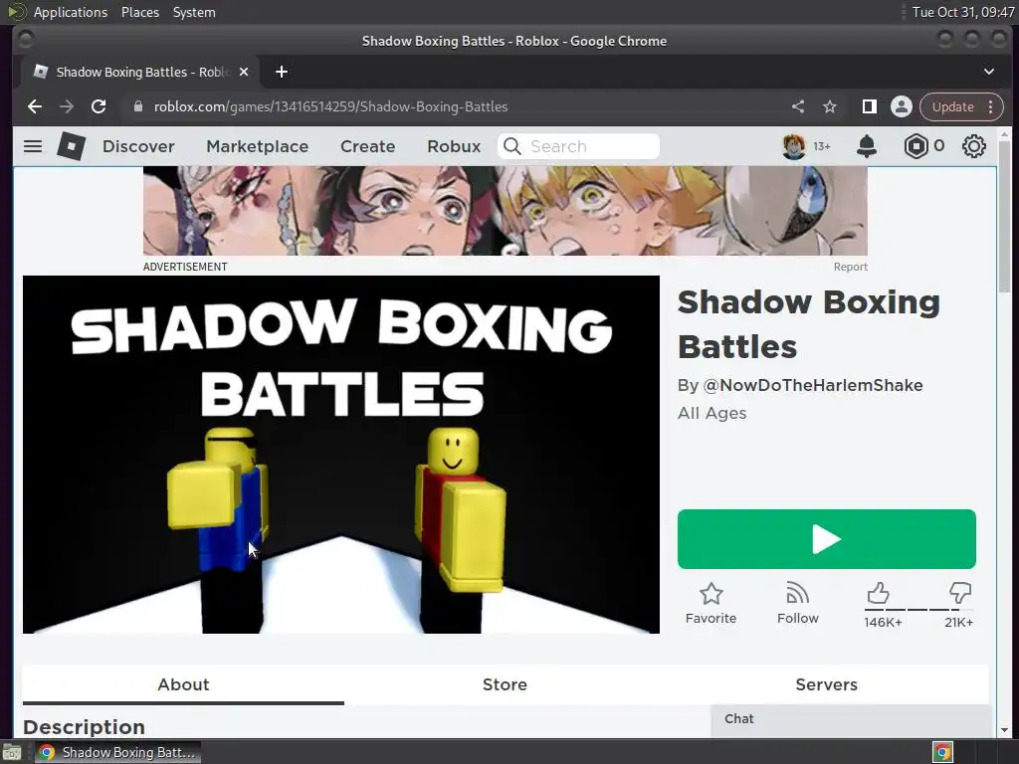1019x764 pixels.
Task: Click the Roblox Search field
Action: (x=578, y=146)
